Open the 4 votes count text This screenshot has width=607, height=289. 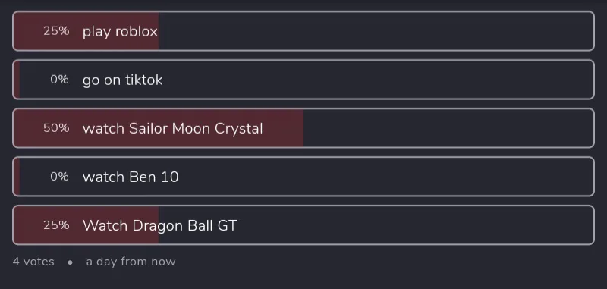pyautogui.click(x=33, y=262)
